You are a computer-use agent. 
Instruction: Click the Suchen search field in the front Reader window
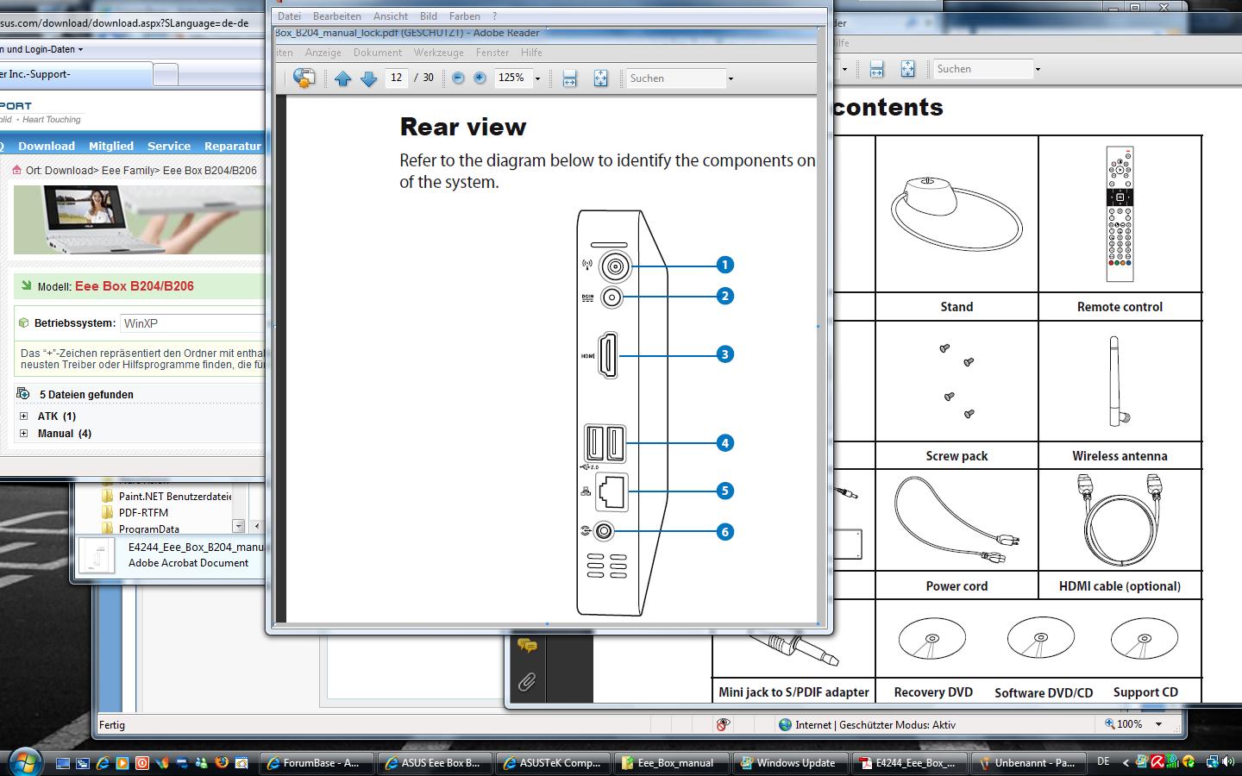[x=676, y=78]
